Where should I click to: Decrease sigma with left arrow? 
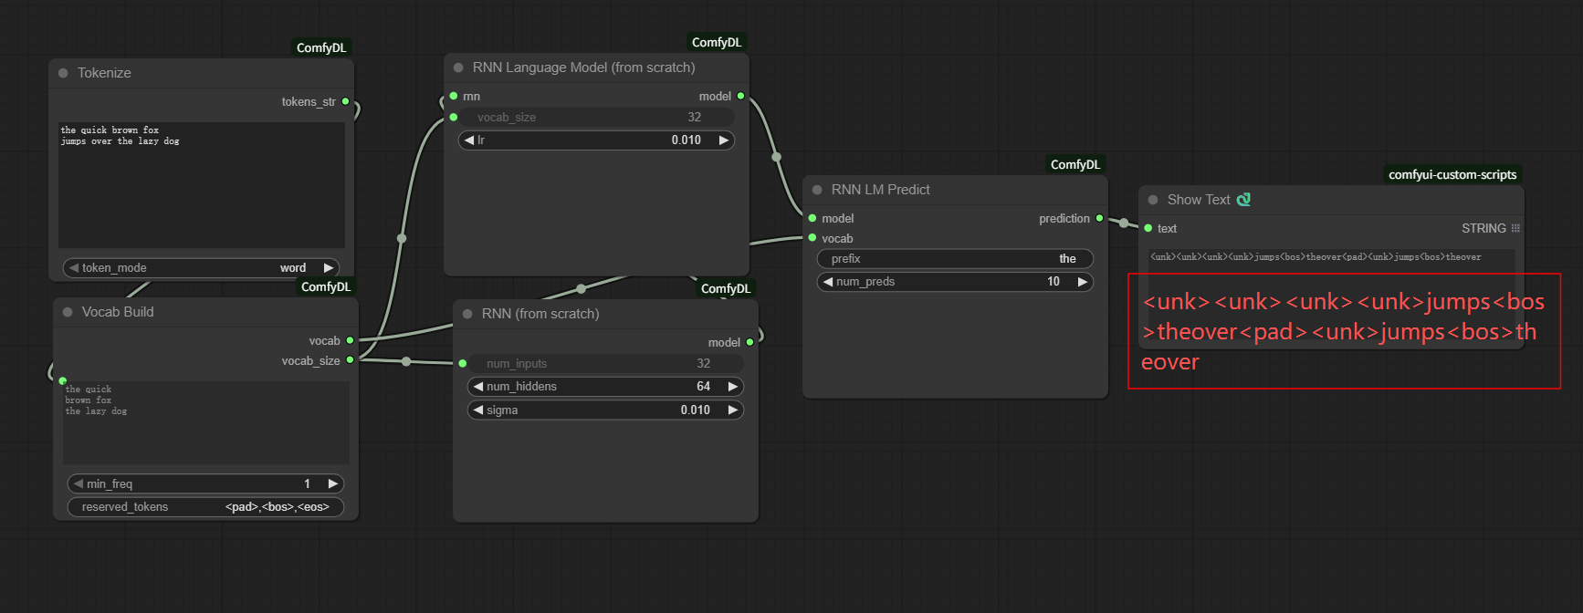point(478,410)
